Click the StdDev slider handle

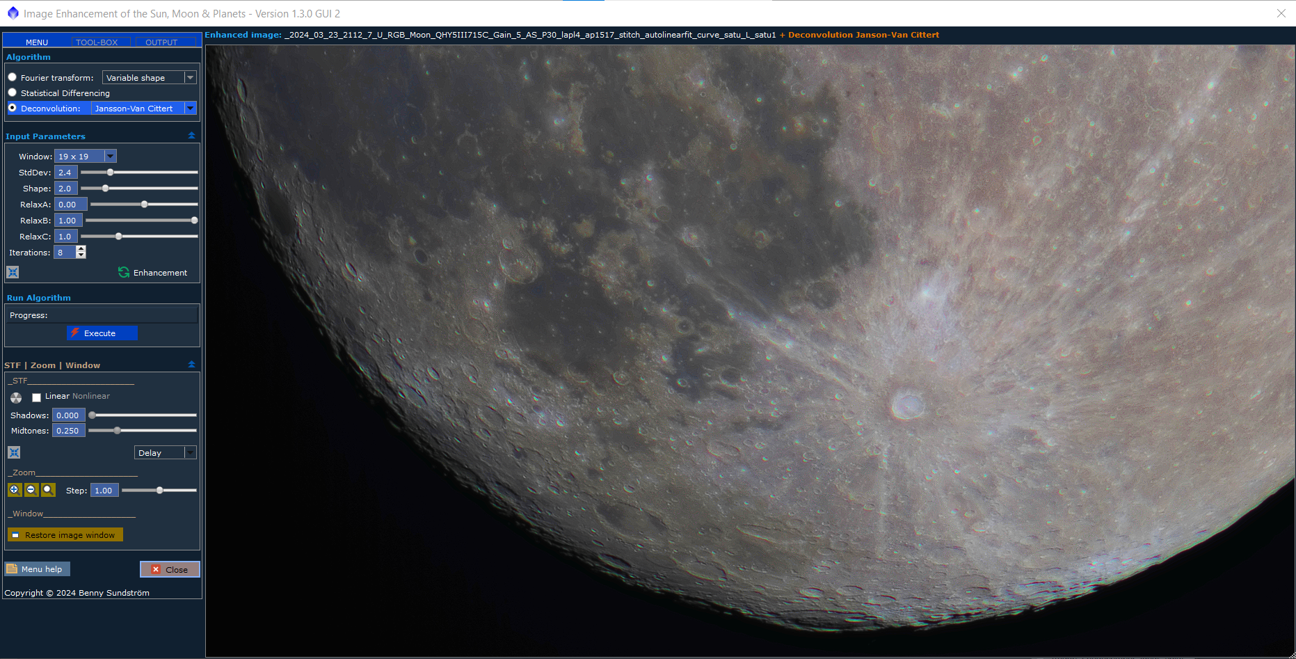pyautogui.click(x=110, y=172)
